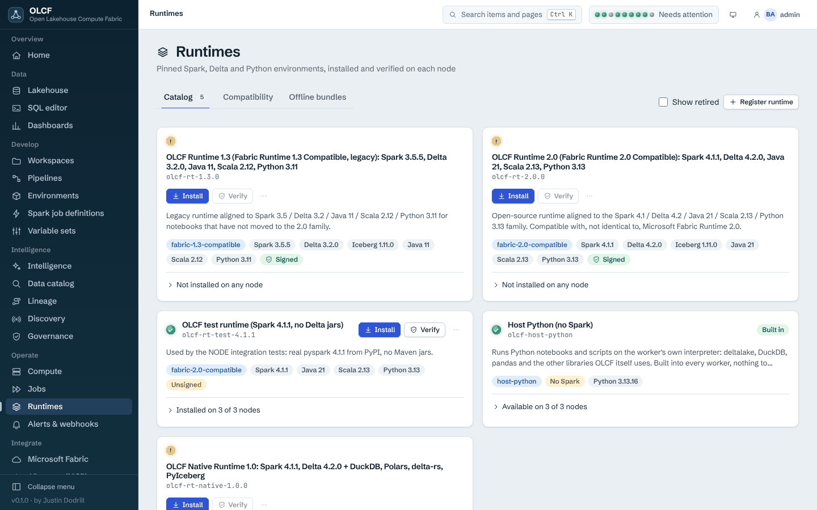
Task: Click the OLCF logo icon
Action: pos(16,15)
